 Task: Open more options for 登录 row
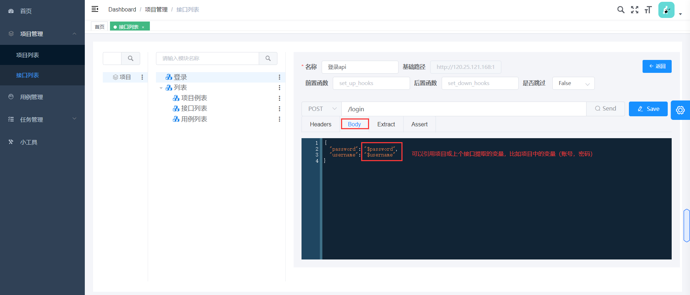279,77
